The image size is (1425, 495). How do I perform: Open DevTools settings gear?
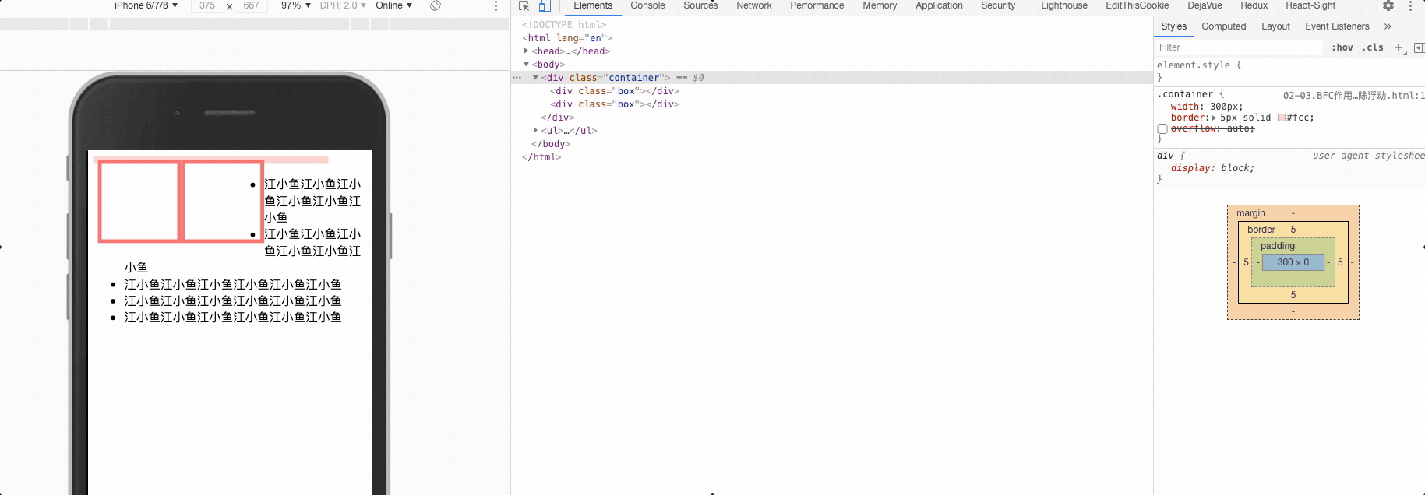coord(1388,5)
